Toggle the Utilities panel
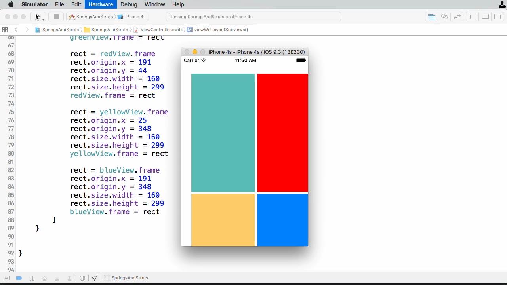Screen dimensions: 507x285 [x=498, y=17]
